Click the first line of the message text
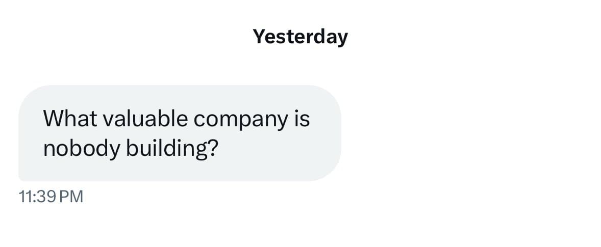 click(x=176, y=119)
